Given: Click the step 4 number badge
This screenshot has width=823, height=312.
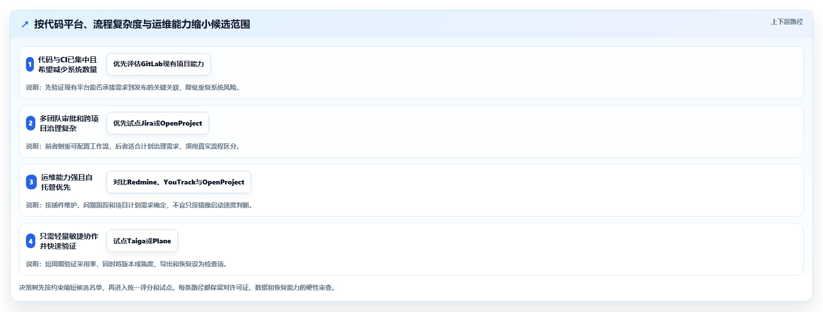Looking at the screenshot, I should [x=30, y=241].
